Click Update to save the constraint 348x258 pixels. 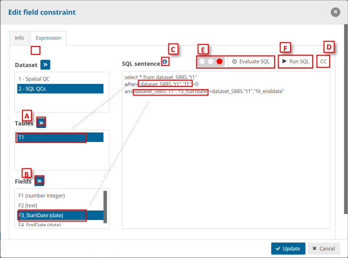point(288,248)
